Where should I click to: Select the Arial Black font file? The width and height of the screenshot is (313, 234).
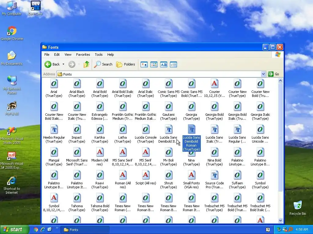point(77,83)
